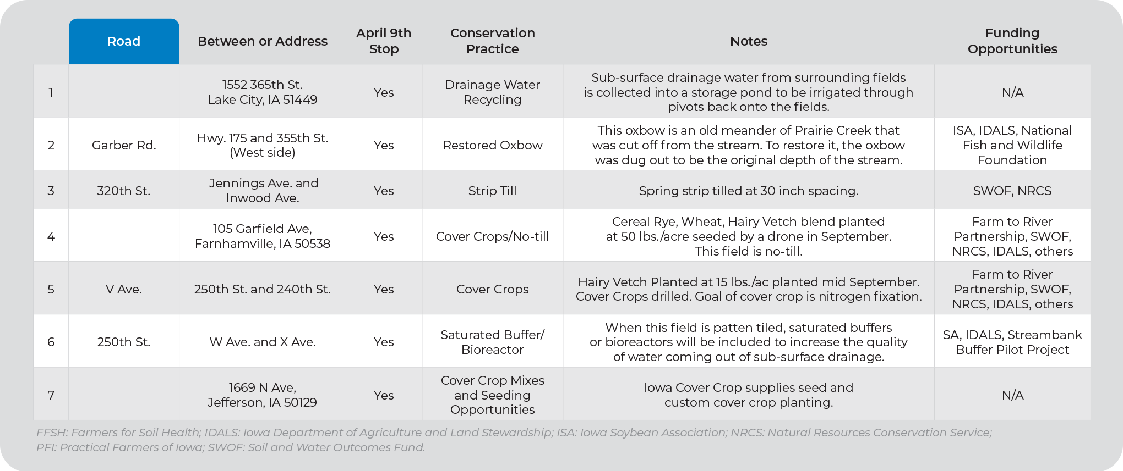1123x471 pixels.
Task: Select the V Ave. road cell
Action: tap(124, 289)
